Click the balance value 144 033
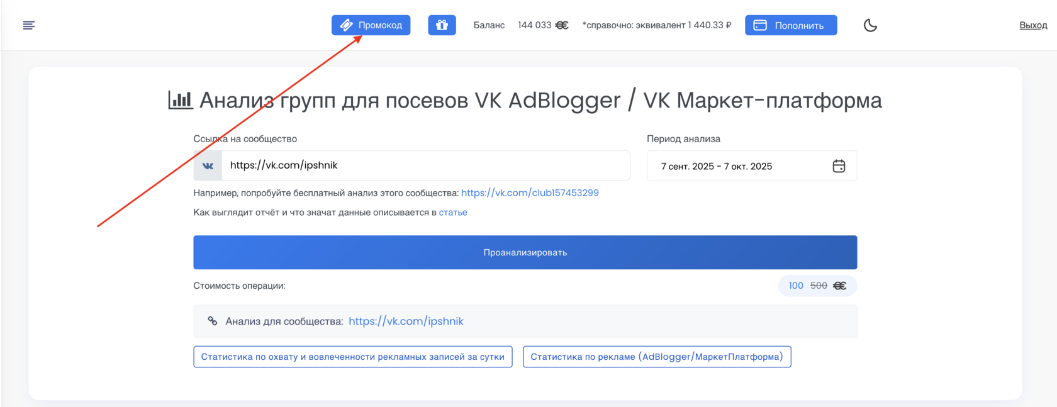 [534, 25]
